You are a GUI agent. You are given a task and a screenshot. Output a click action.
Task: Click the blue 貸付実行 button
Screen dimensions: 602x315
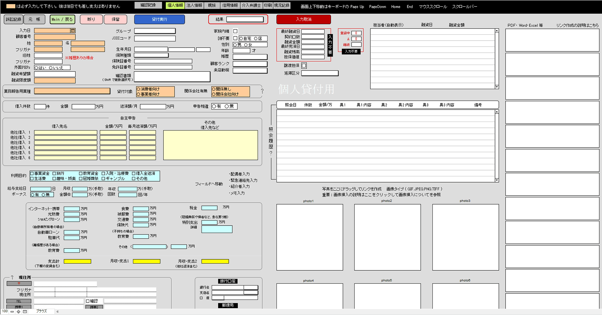point(160,19)
